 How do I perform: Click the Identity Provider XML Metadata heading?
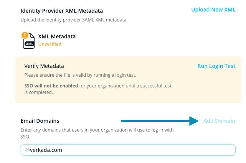[61, 11]
